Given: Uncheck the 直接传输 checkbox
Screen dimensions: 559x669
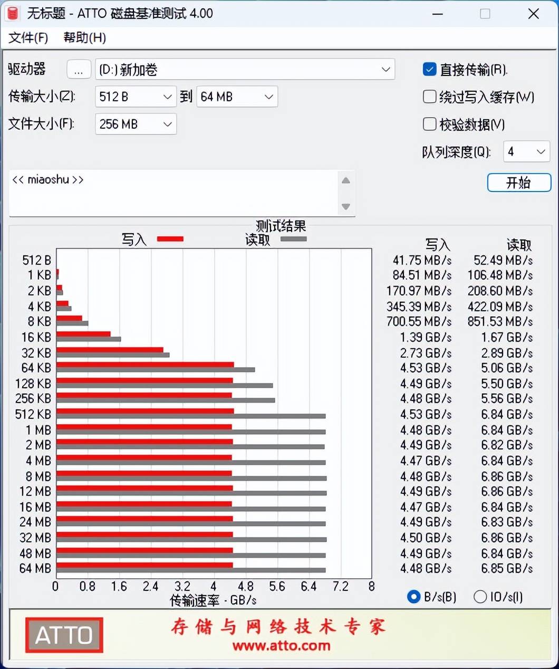Looking at the screenshot, I should [429, 69].
